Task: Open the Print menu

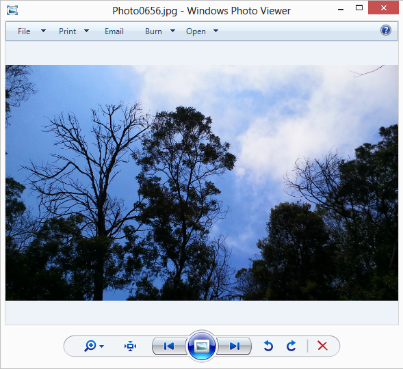Action: pos(67,31)
